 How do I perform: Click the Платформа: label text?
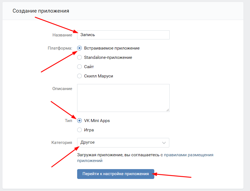[60, 48]
